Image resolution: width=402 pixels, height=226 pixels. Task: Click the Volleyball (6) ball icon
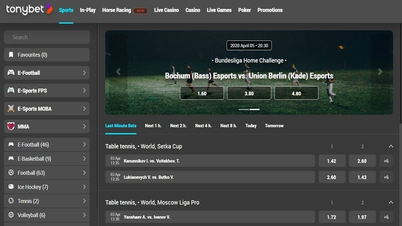tap(11, 215)
